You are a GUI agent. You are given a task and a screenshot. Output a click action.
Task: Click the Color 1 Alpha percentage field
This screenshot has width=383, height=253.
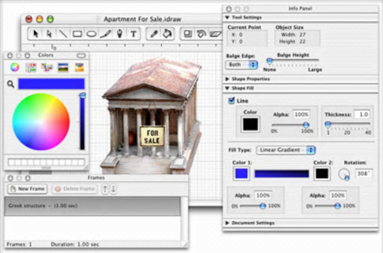(263, 195)
